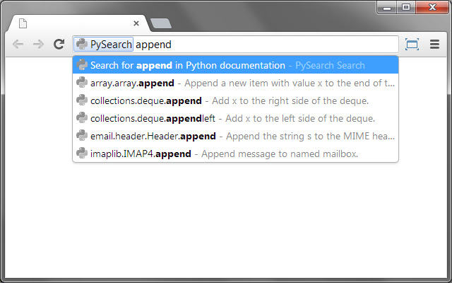Click the Python icon next to email.header.Header.append
Image resolution: width=452 pixels, height=283 pixels.
coord(82,135)
